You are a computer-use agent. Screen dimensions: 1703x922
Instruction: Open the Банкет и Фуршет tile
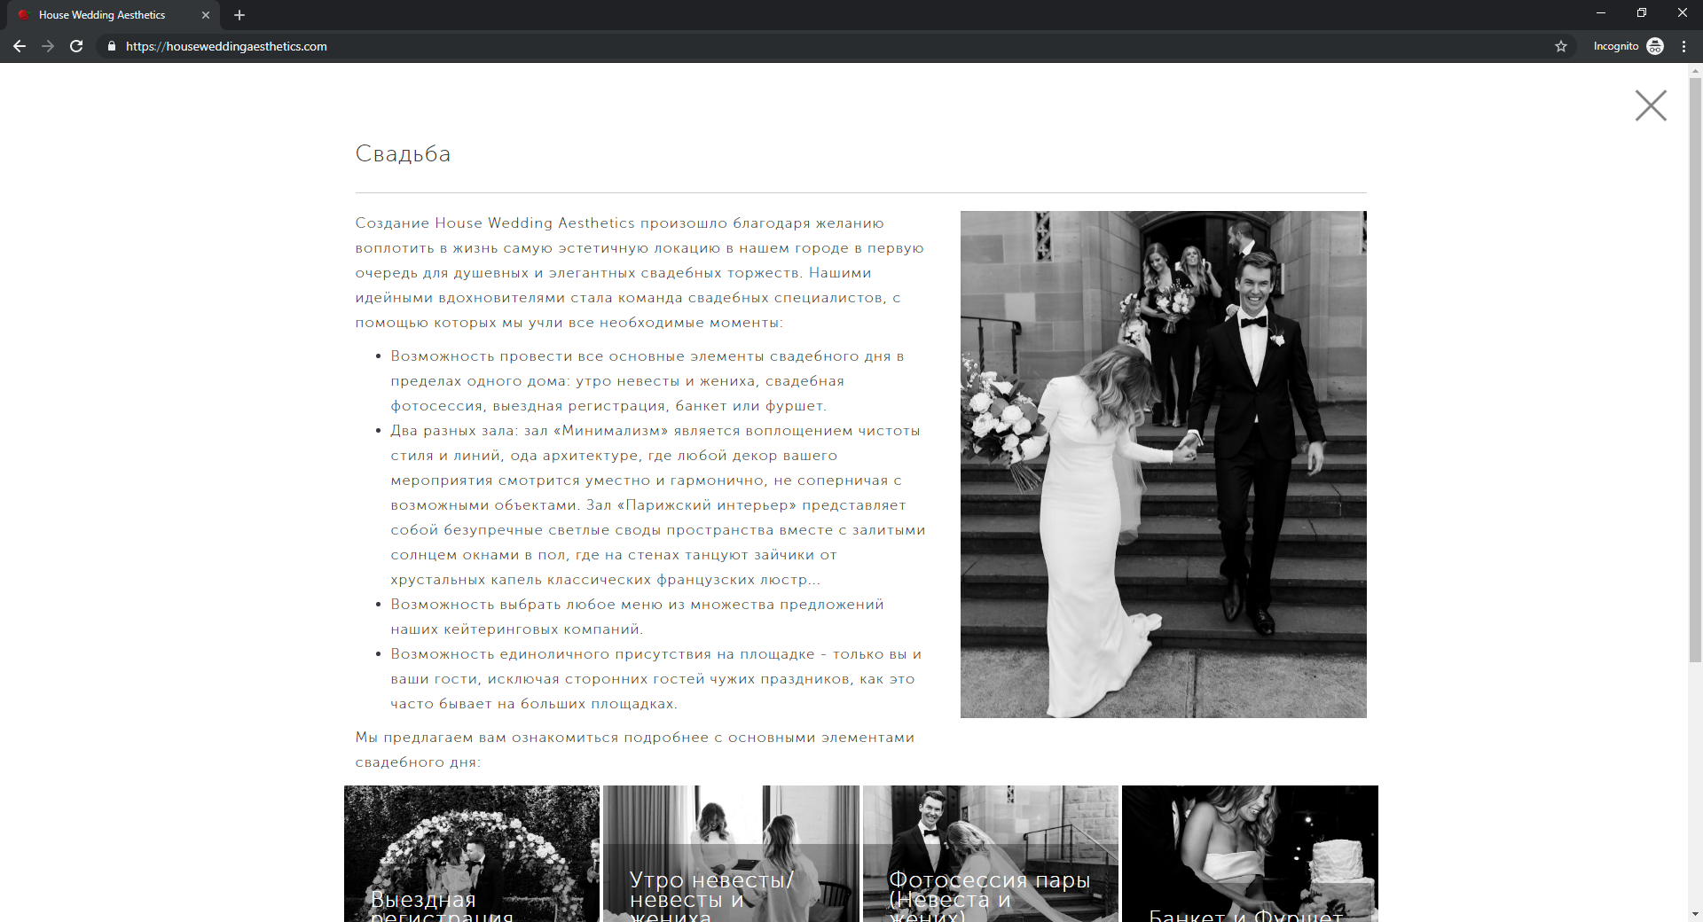point(1250,853)
